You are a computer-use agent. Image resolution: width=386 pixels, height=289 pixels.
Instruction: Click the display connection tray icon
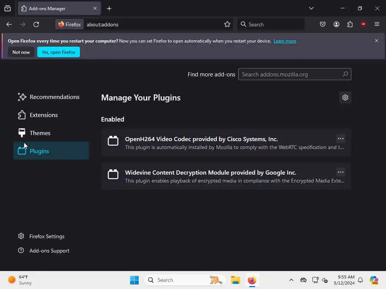tap(315, 280)
